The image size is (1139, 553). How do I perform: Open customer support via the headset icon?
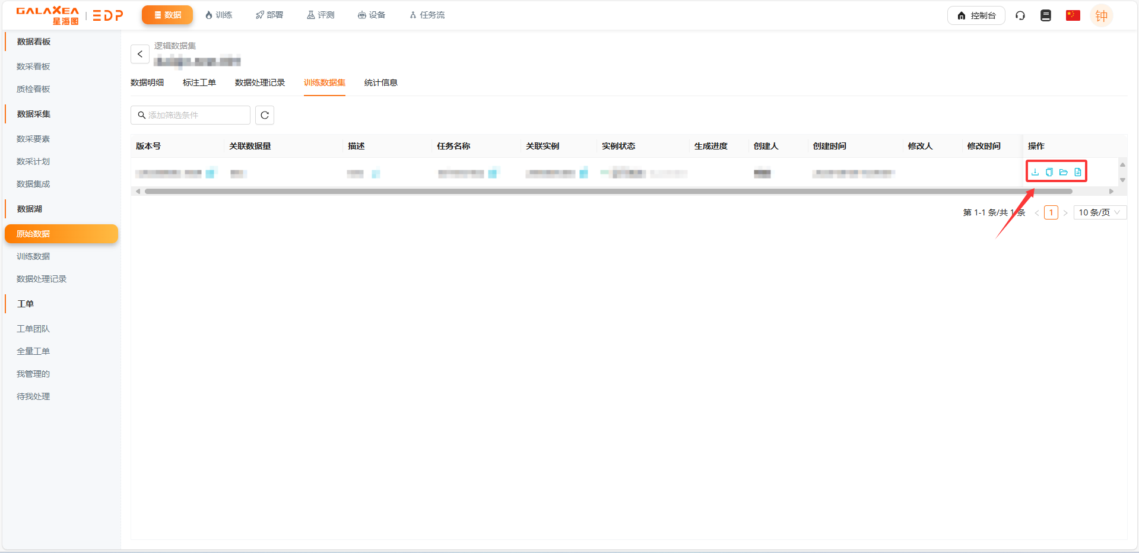click(x=1020, y=15)
